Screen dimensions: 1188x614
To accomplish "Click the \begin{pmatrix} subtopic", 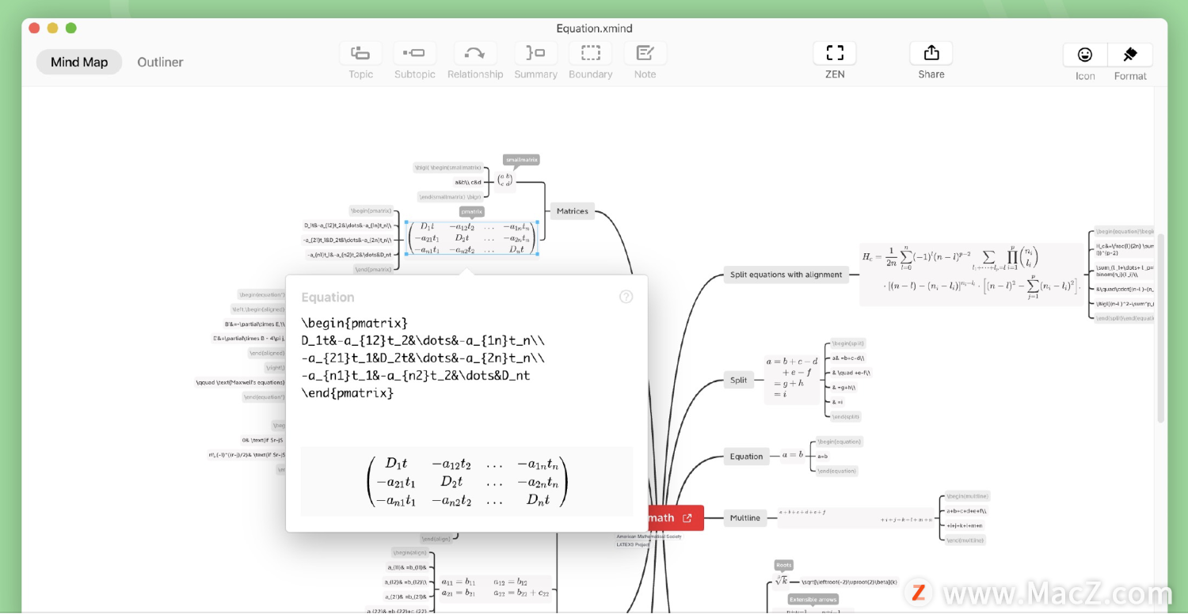I will (x=371, y=210).
